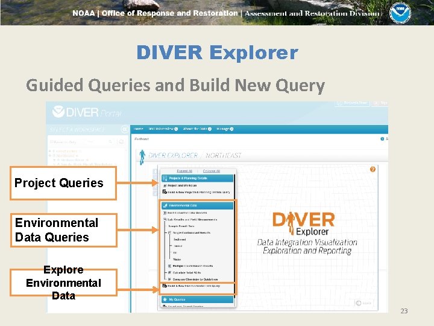The image size is (434, 326).
Task: Select the Northeast workspace tree item
Action: pyautogui.click(x=66, y=156)
